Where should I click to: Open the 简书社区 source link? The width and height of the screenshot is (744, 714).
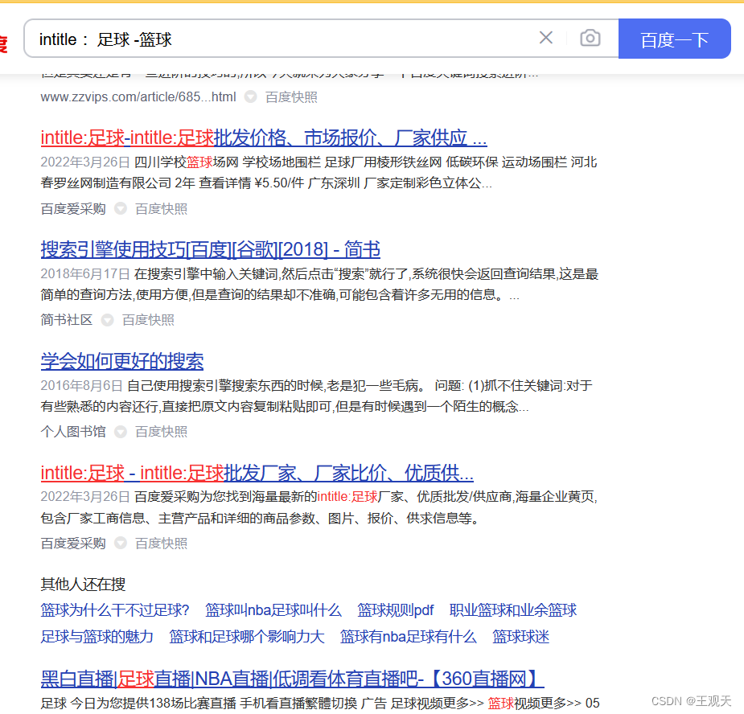67,320
